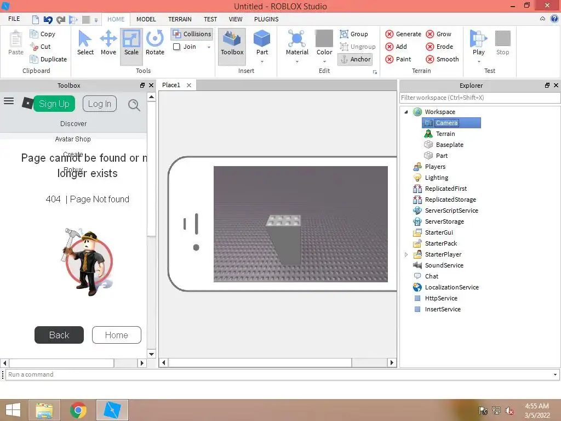Activate the Rotate tool

(155, 43)
